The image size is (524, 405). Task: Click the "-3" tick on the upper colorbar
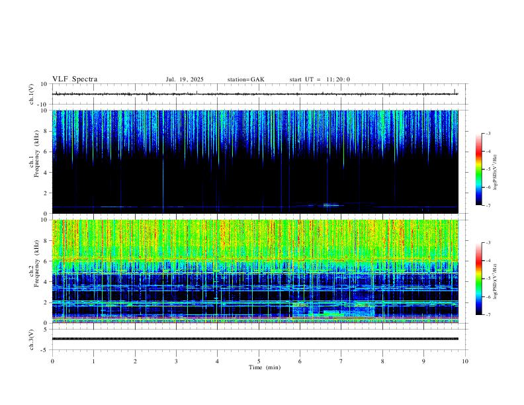[x=488, y=133]
